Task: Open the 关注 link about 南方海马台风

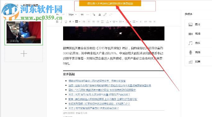Action: coord(99,94)
